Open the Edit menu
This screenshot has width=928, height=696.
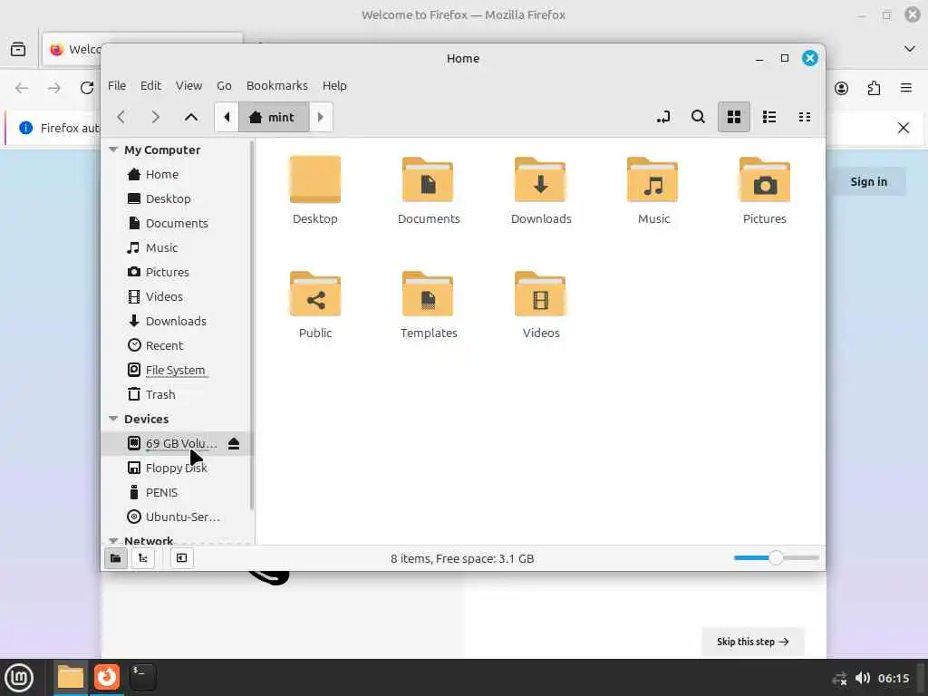tap(151, 86)
